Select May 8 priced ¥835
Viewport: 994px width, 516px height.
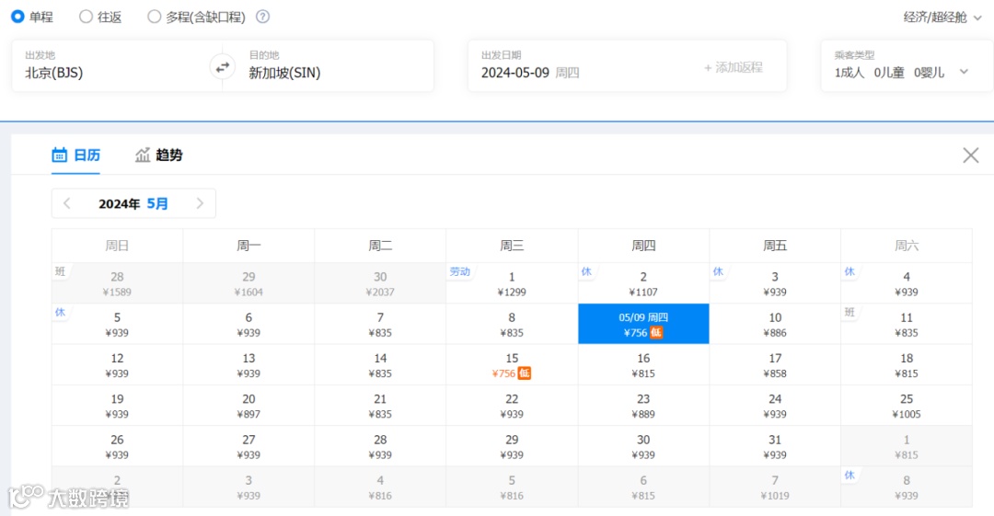[x=512, y=324]
